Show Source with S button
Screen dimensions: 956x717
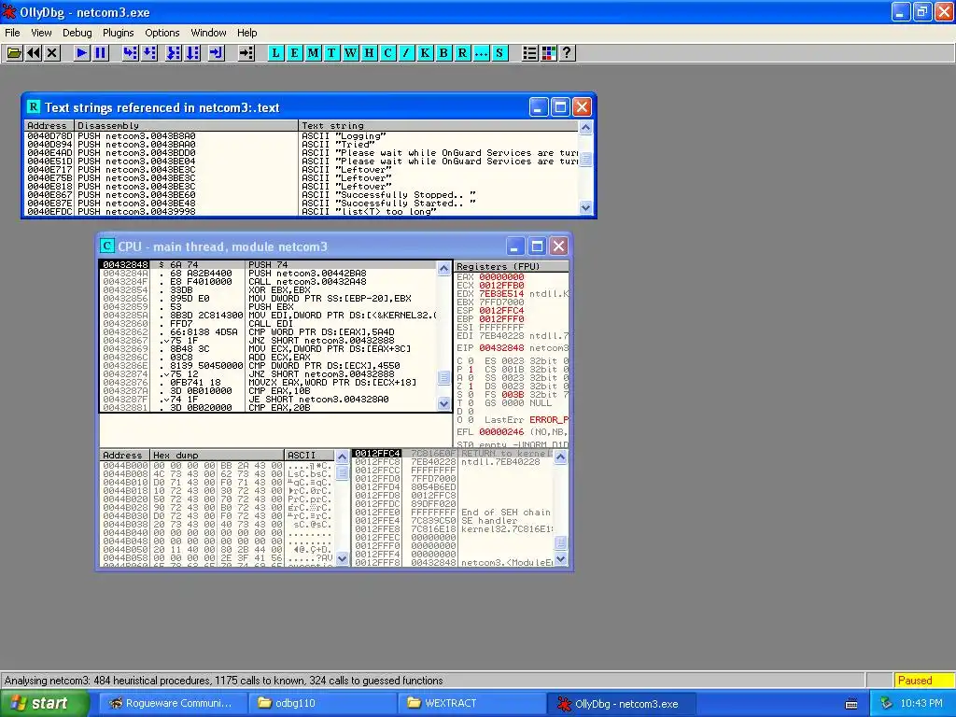[500, 53]
